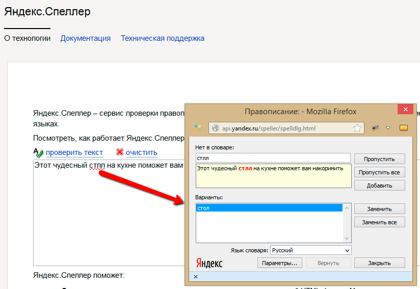The height and width of the screenshot is (289, 420).
Task: Select the стол suggestion
Action: [x=269, y=208]
